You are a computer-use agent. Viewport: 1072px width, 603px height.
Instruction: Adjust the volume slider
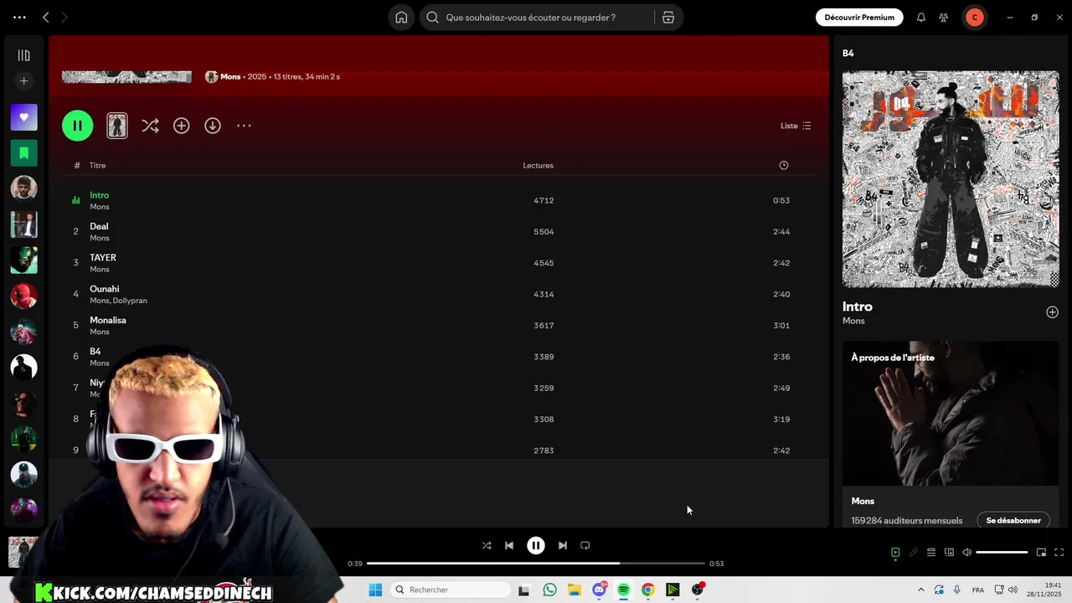pyautogui.click(x=1002, y=552)
